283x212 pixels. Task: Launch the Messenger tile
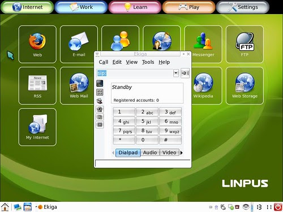tap(203, 44)
